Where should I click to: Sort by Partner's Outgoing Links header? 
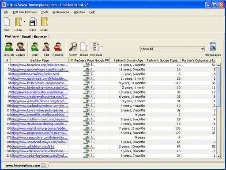coord(199,60)
